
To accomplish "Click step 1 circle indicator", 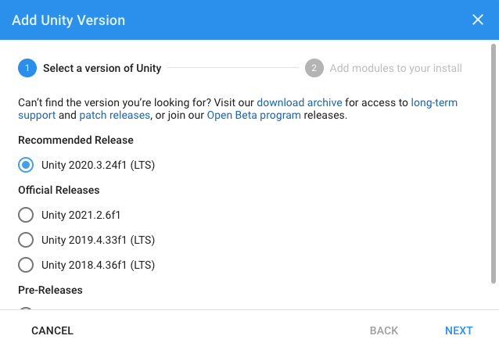I will click(x=27, y=68).
